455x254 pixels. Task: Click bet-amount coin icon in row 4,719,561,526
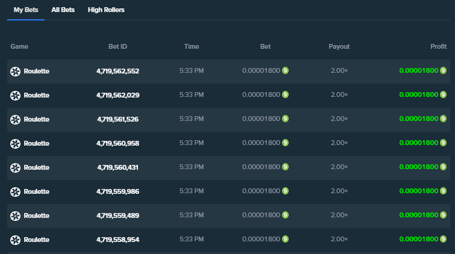285,119
